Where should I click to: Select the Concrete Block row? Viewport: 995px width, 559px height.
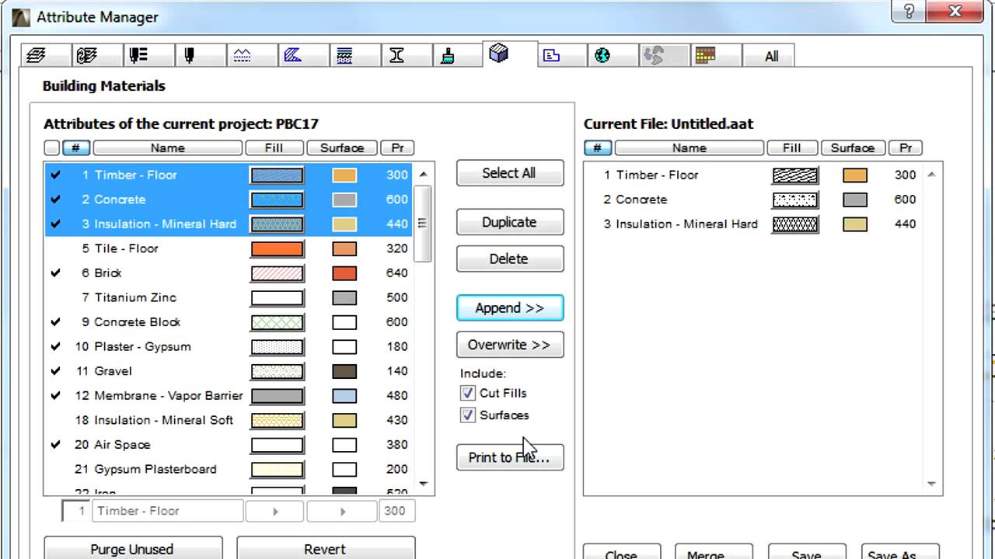pyautogui.click(x=230, y=322)
